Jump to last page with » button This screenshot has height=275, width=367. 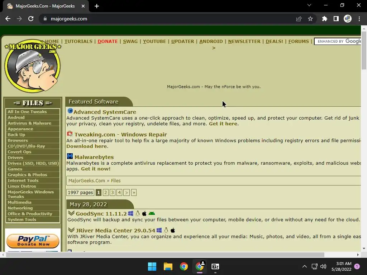pos(134,192)
